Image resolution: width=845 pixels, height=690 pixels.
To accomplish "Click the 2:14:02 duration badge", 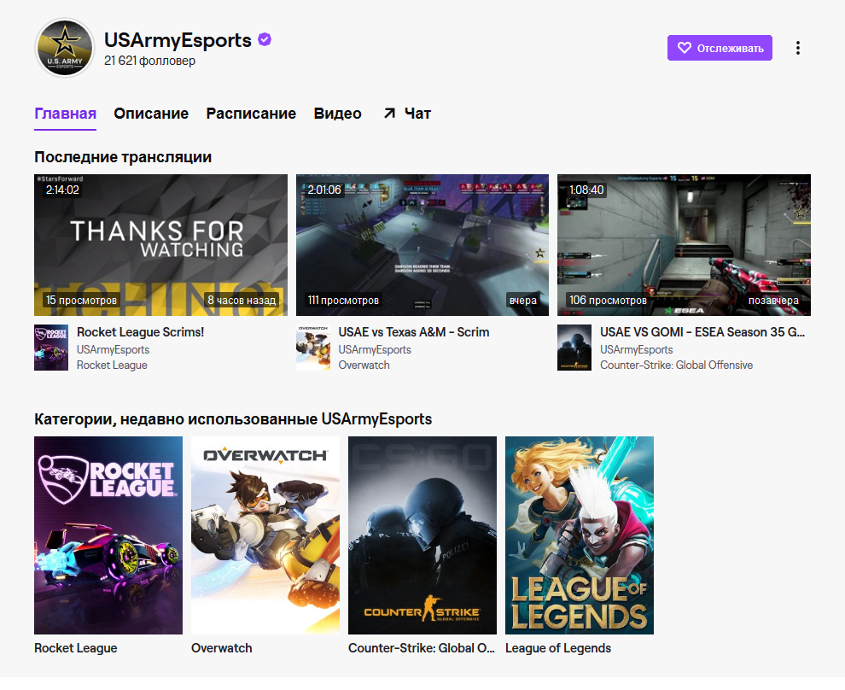I will coord(62,190).
